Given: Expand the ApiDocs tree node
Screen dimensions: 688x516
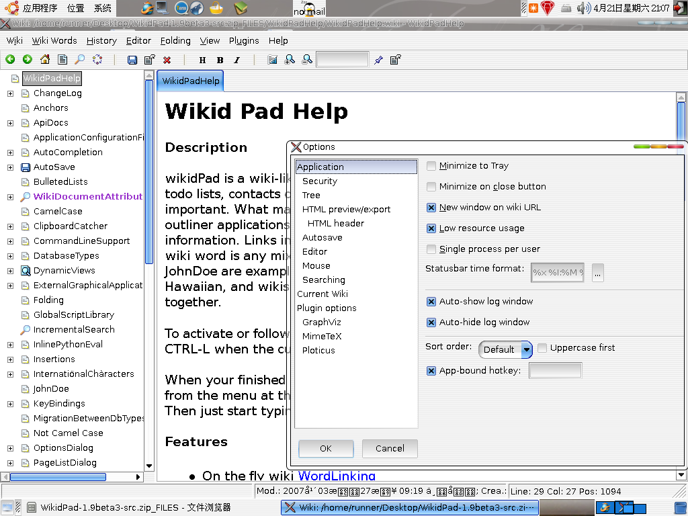Looking at the screenshot, I should 11,124.
